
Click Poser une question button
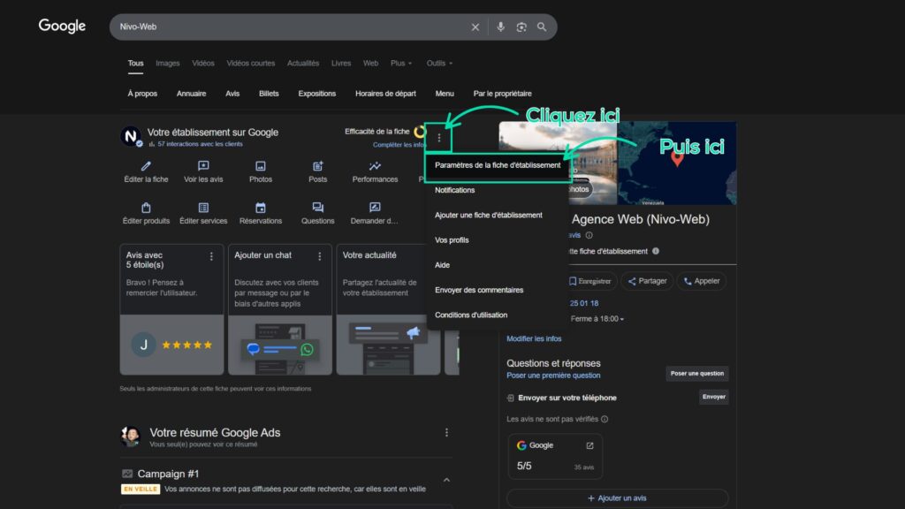pos(696,374)
